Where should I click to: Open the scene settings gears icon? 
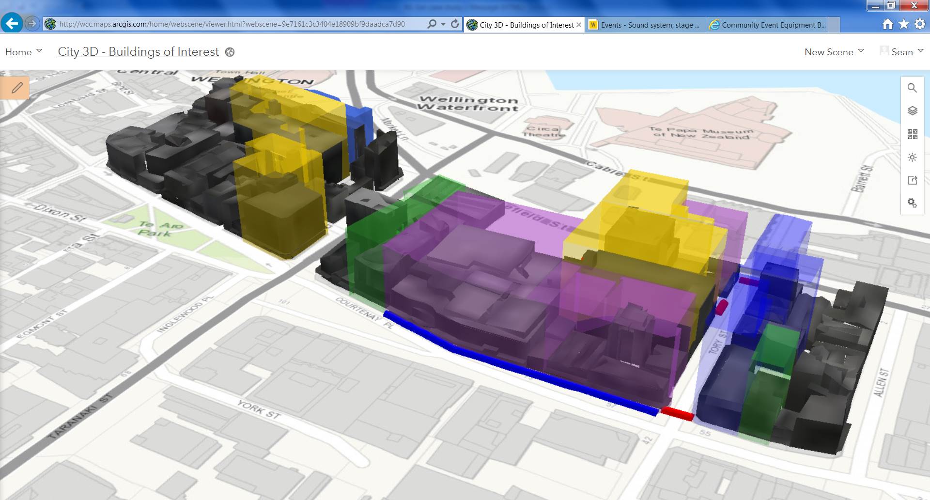[x=912, y=203]
